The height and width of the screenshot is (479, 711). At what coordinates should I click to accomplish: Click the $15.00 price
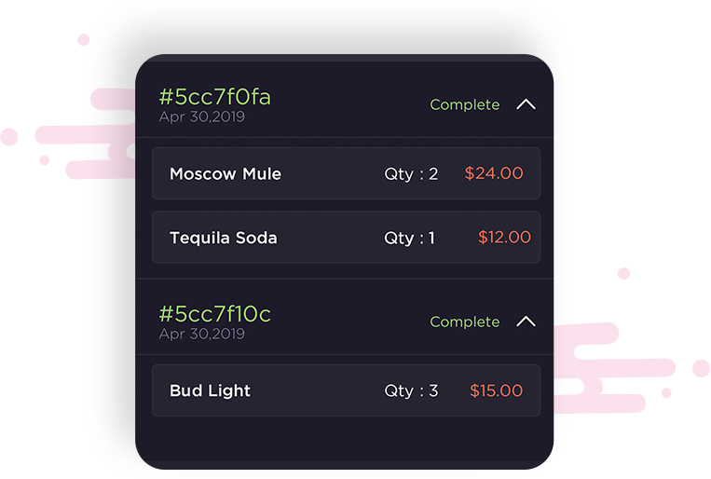click(x=496, y=390)
